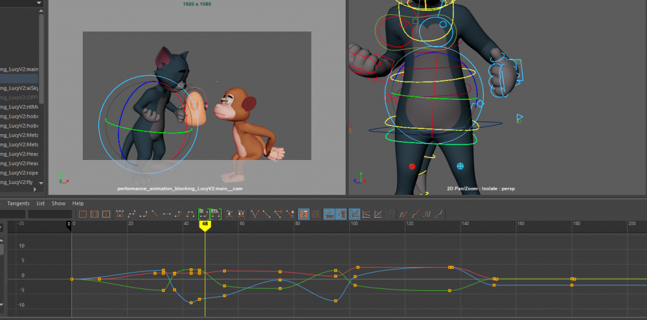
Task: Enable Absolute View for curves
Action: pyautogui.click(x=354, y=214)
